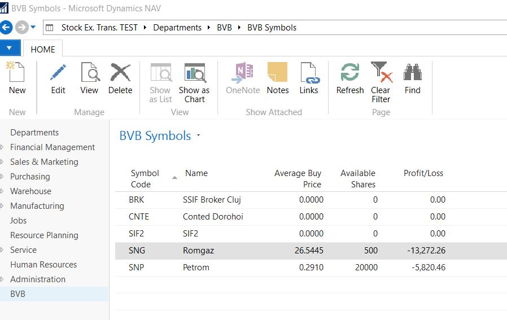Expand the Service node
The image size is (507, 320).
pos(2,250)
